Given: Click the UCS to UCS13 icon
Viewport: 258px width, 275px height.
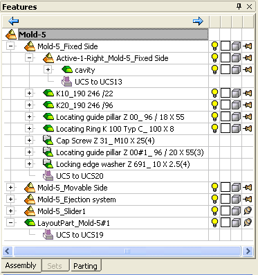Looking at the screenshot, I should 67,81.
